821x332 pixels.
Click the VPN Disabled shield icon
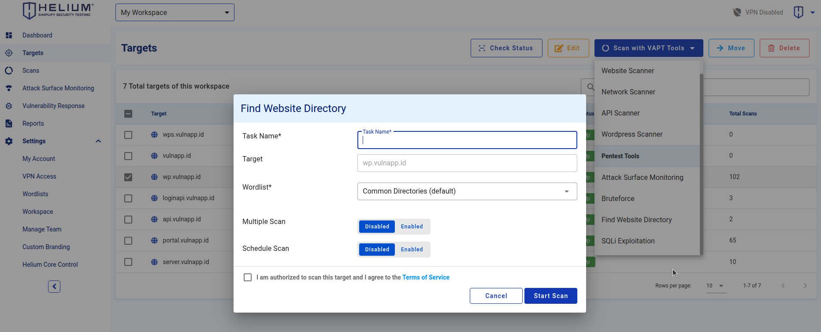737,12
